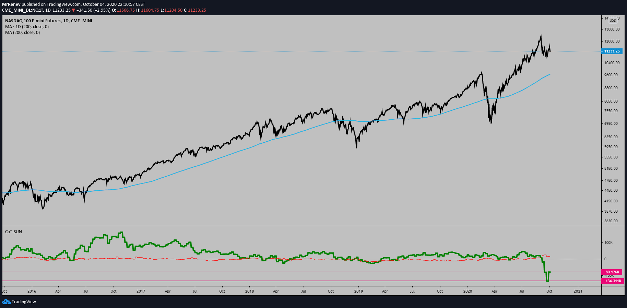The image size is (627, 308).
Task: Click the pink -80.126K level label
Action: click(x=612, y=272)
